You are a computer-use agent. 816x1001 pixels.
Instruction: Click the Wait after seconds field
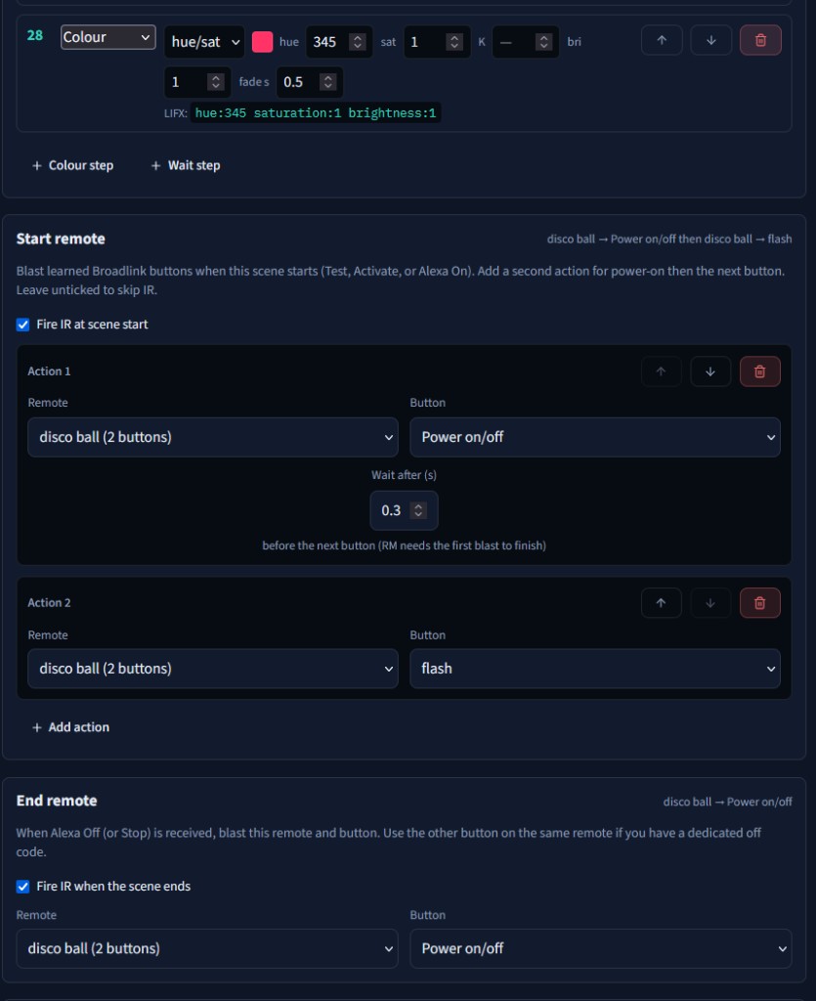tap(404, 510)
